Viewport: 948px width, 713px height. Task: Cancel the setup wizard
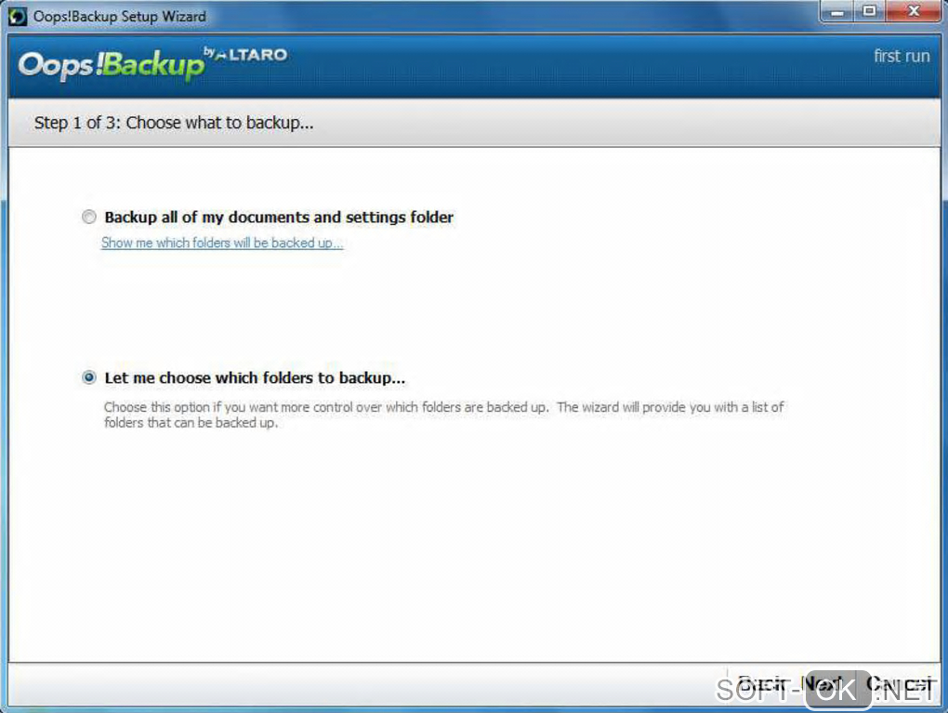tap(900, 683)
